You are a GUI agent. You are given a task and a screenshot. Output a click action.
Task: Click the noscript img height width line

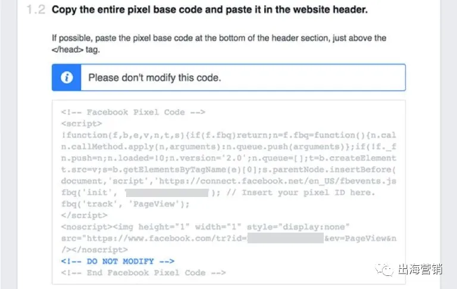click(205, 227)
